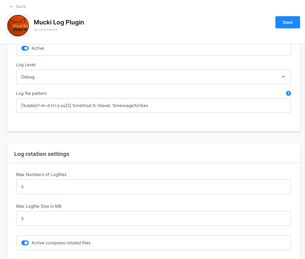Click the 'Log rotation settings' card heading
The image size is (305, 259).
(42, 154)
